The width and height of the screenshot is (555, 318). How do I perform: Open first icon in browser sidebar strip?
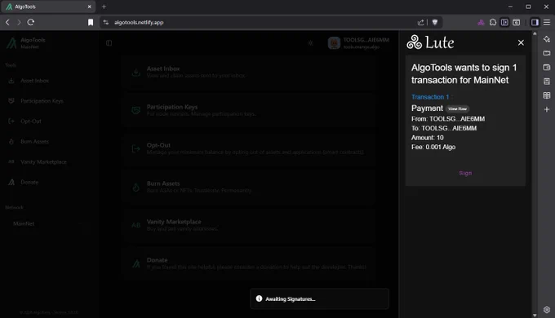point(547,39)
